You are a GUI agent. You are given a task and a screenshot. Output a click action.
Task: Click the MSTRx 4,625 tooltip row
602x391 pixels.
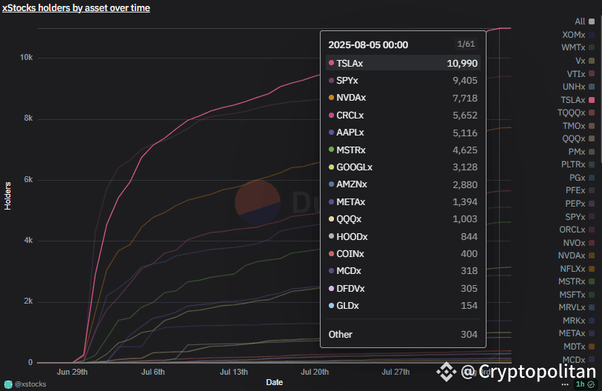403,150
